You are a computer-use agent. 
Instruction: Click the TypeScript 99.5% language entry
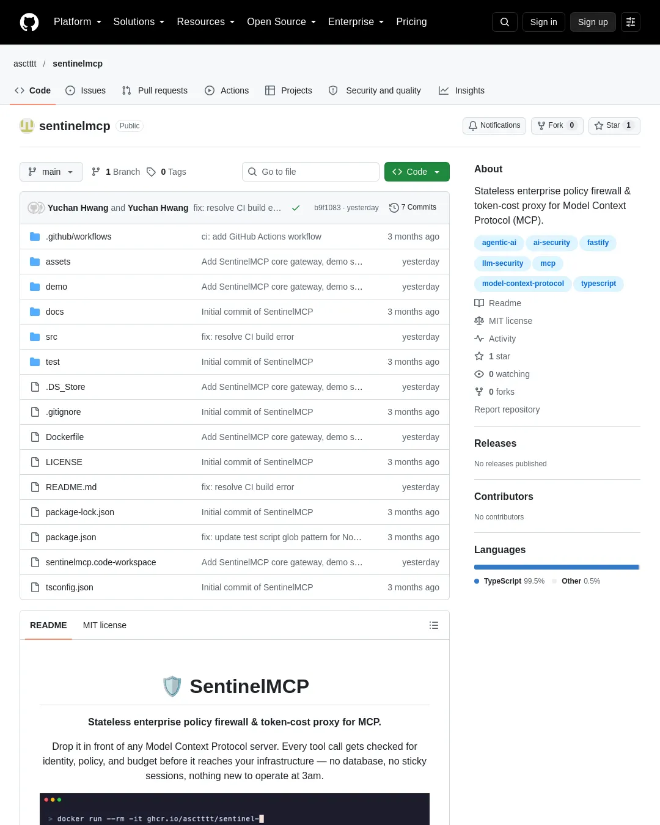(x=510, y=581)
